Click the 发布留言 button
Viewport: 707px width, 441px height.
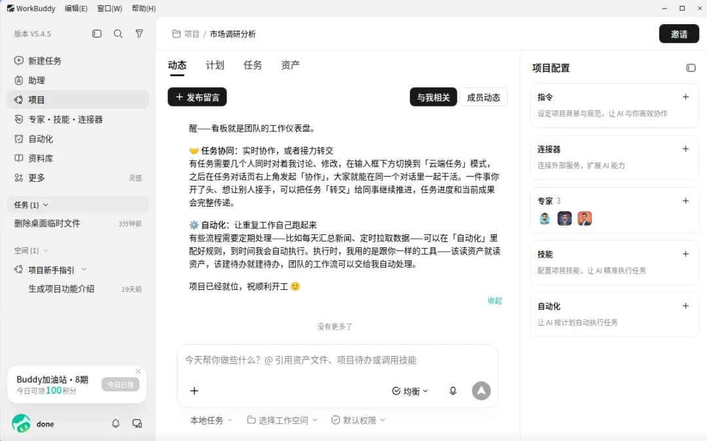point(197,97)
